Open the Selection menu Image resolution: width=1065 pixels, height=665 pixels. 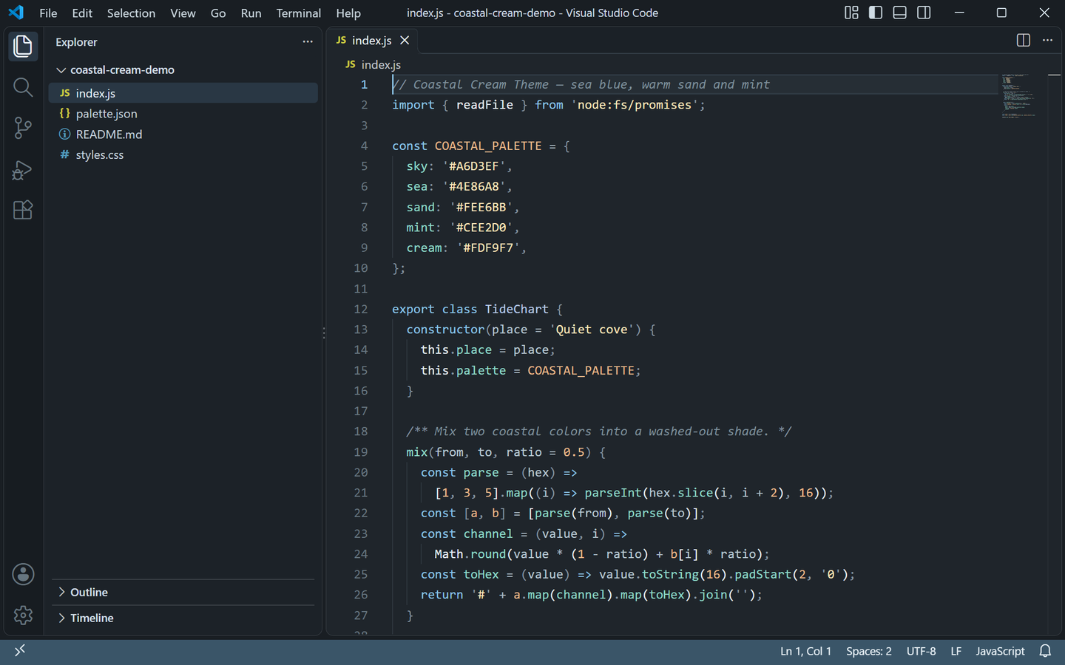pyautogui.click(x=131, y=13)
